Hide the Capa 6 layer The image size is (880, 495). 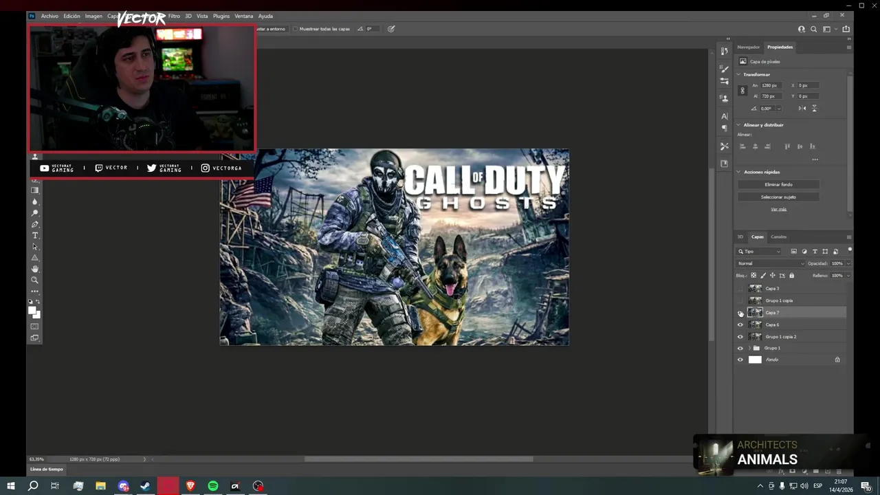[x=740, y=324]
